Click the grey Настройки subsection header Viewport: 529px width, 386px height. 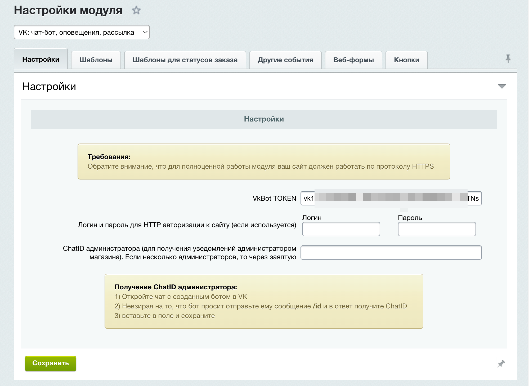tap(264, 119)
